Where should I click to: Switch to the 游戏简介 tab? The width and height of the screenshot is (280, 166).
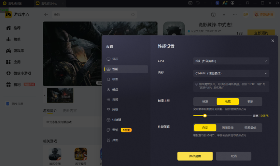coord(50,110)
